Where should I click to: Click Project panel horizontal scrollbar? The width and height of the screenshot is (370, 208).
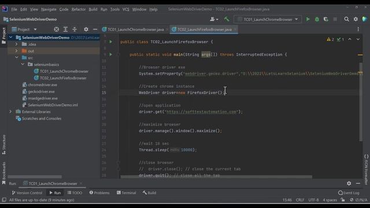[35, 177]
